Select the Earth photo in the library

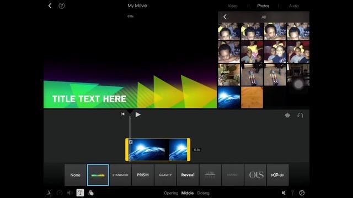tap(229, 97)
